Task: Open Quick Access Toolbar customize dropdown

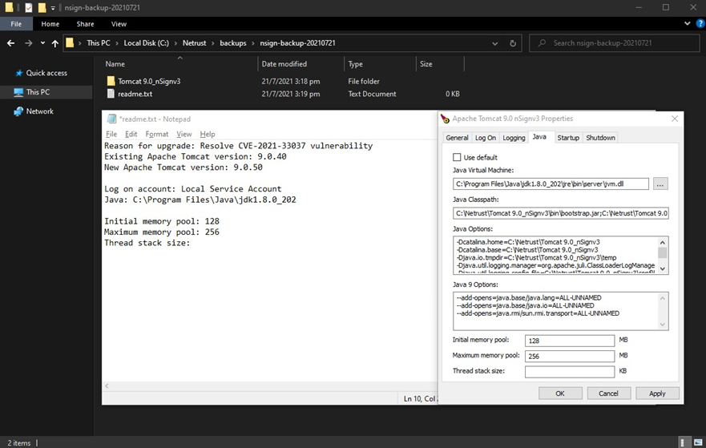Action: tap(53, 8)
